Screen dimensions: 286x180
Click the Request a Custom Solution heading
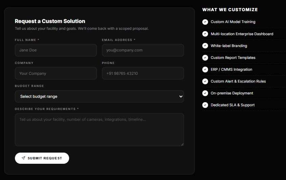50,21
